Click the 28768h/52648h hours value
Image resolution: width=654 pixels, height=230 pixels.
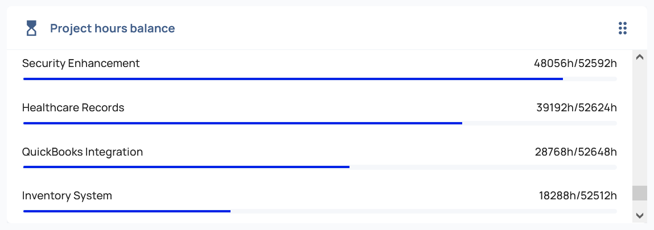pos(575,152)
